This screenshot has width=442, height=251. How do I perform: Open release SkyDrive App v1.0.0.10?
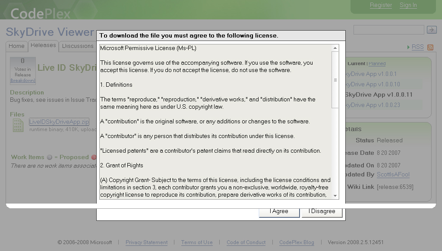(373, 84)
